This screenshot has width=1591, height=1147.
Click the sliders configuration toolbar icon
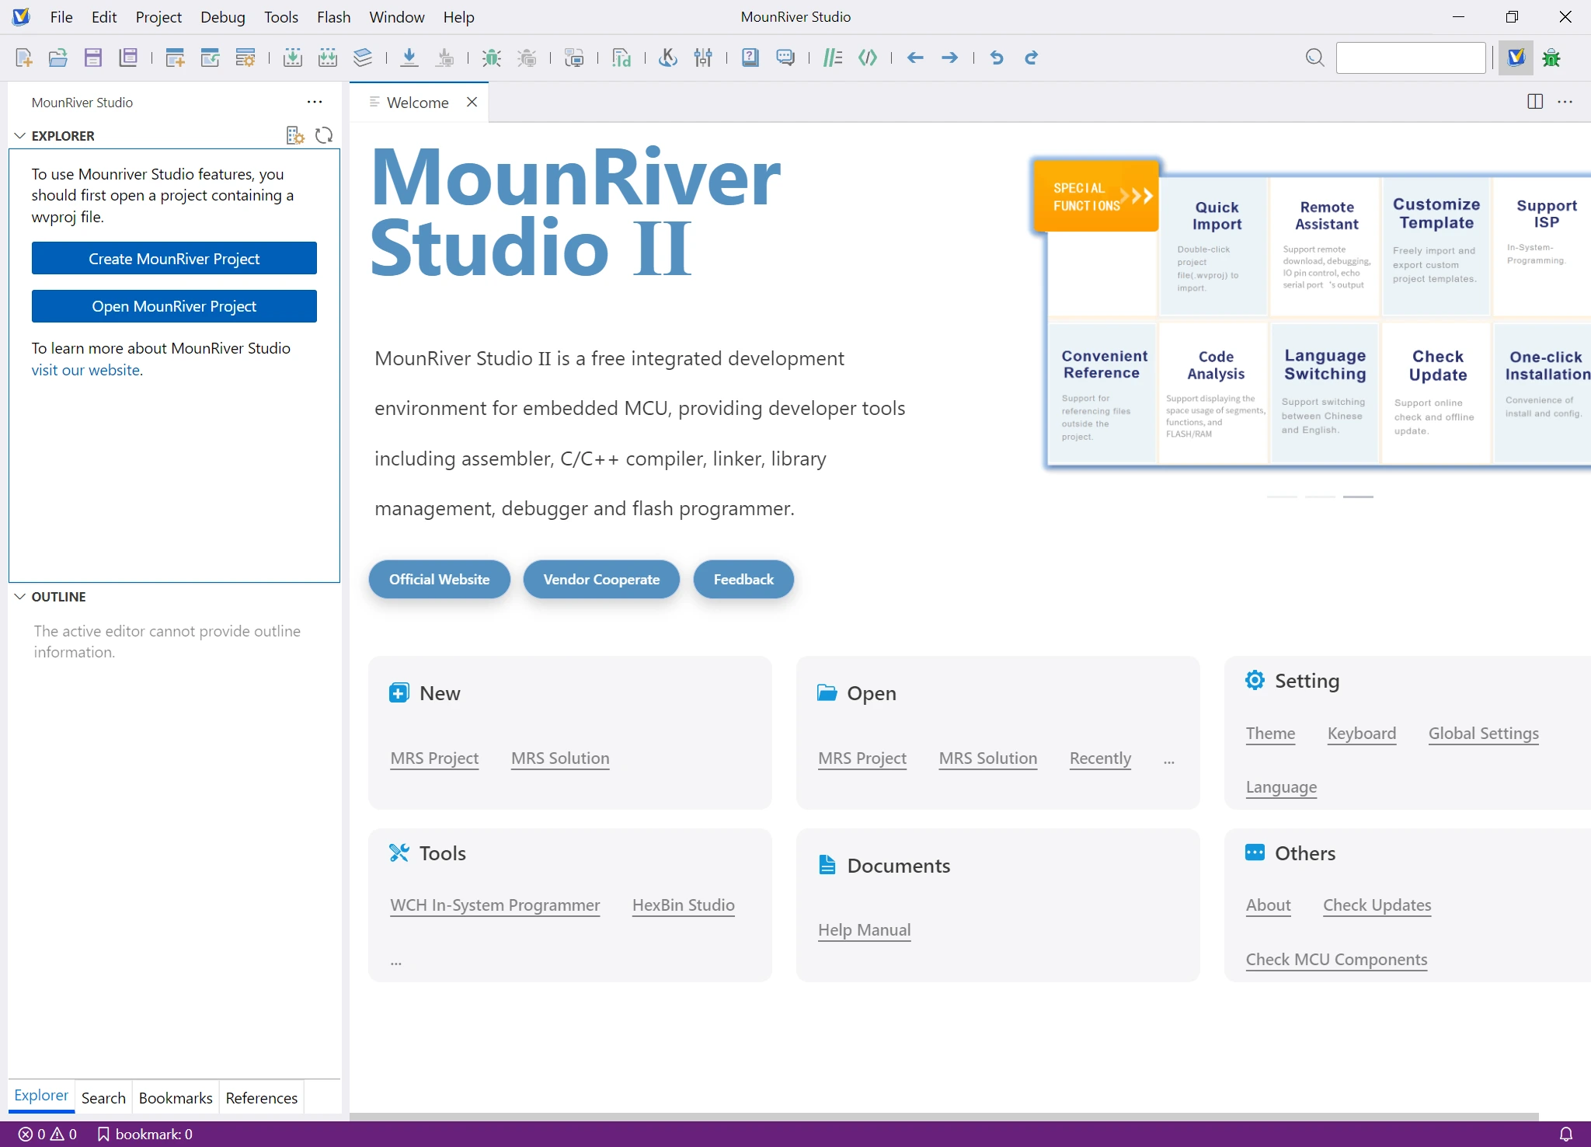tap(703, 58)
